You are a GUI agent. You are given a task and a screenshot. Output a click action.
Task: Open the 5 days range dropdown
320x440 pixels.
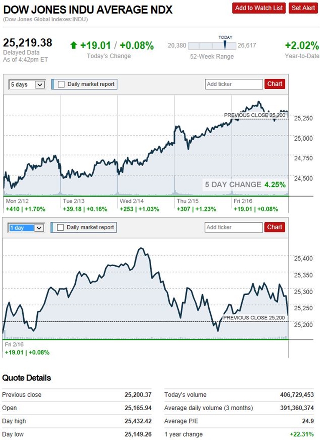(26, 85)
